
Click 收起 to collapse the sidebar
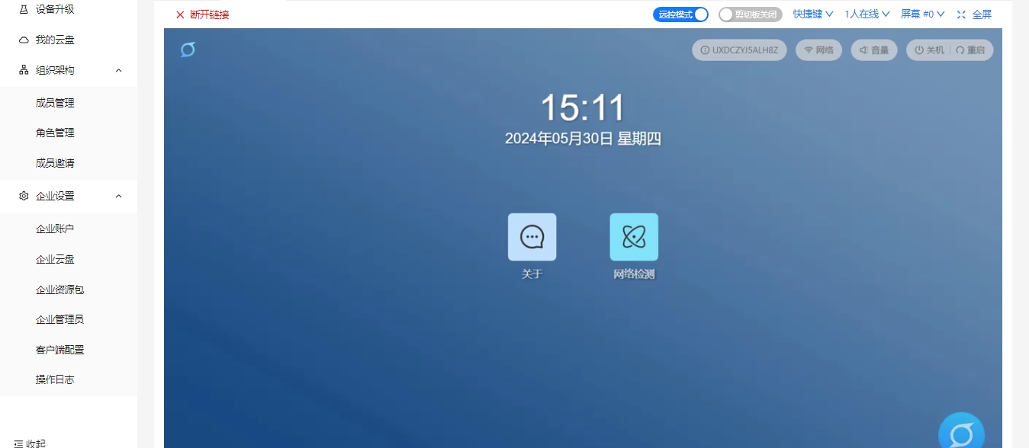pos(36,443)
